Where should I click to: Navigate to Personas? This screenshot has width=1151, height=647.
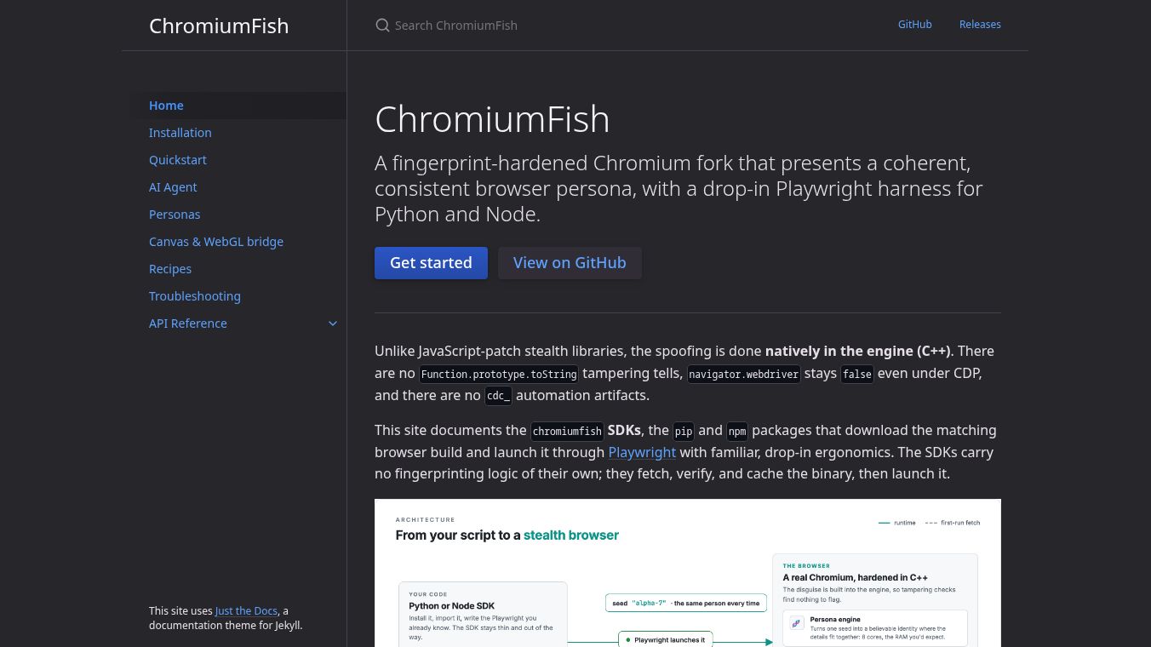tap(238, 215)
